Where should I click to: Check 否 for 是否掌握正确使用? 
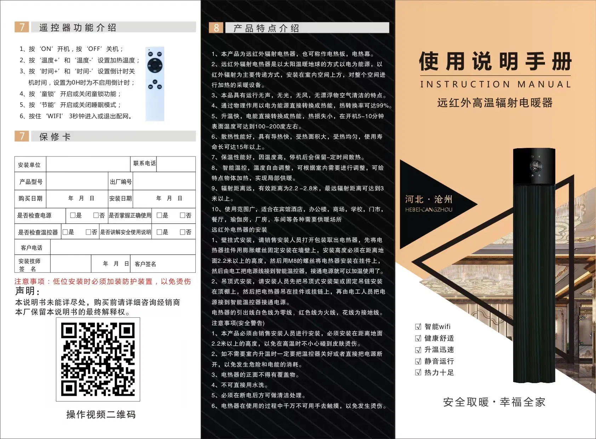(x=183, y=215)
